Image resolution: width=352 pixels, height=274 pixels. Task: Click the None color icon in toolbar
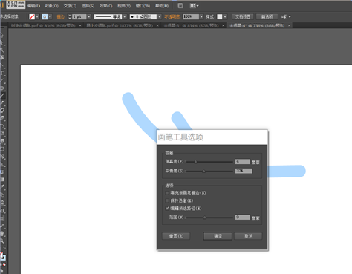click(4, 264)
